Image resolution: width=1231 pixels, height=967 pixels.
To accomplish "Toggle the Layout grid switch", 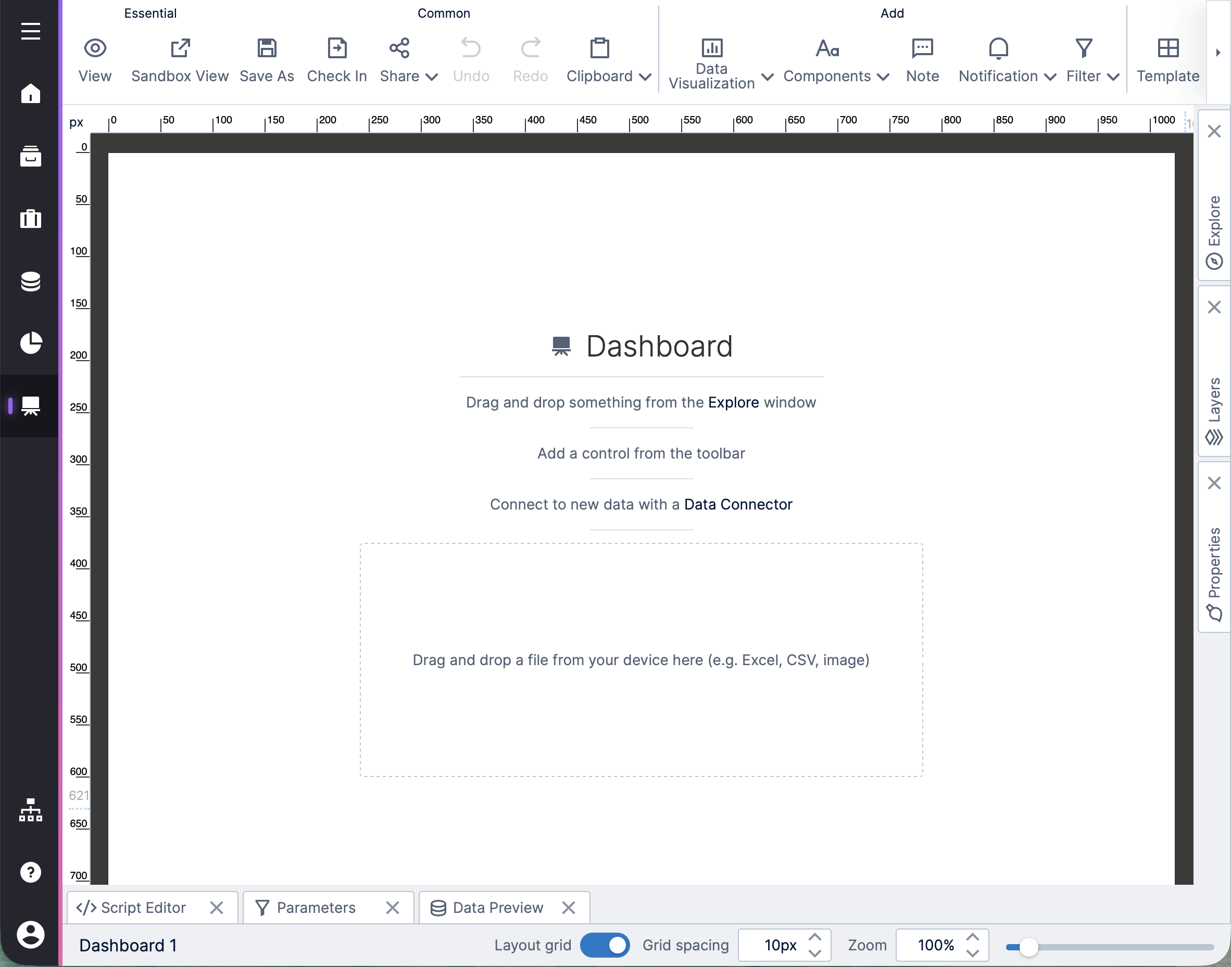I will coord(605,945).
